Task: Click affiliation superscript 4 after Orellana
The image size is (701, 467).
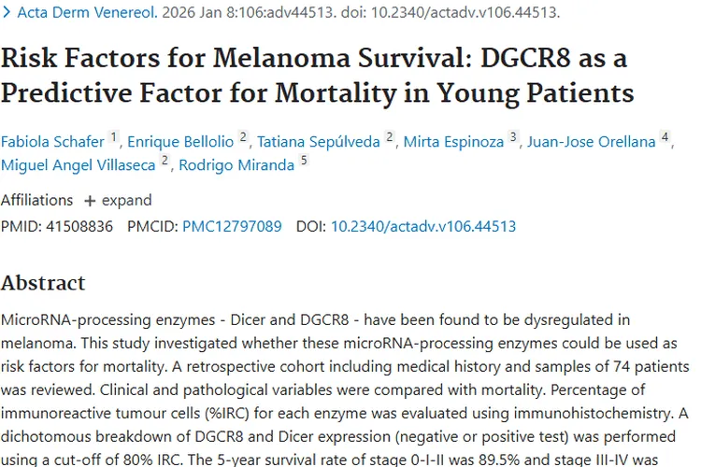Action: point(665,137)
